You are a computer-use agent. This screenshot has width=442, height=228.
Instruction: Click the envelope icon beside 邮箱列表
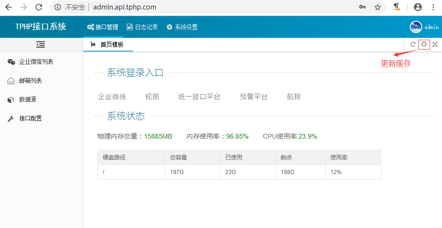(11, 81)
